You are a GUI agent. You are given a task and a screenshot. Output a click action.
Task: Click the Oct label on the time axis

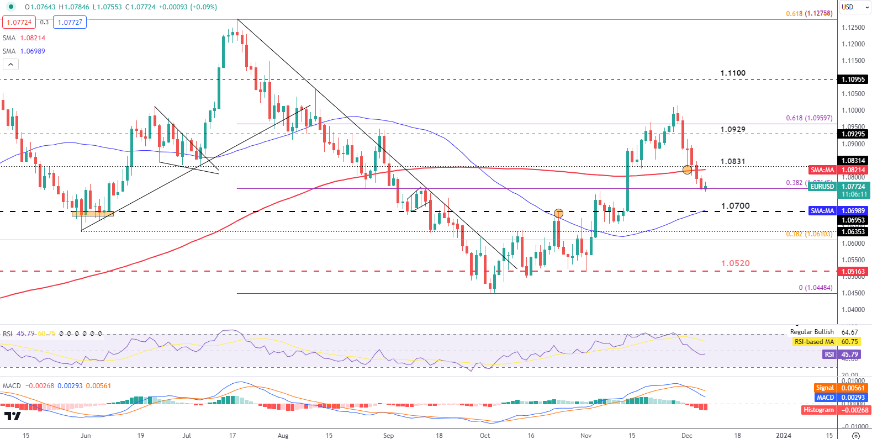[x=485, y=436]
